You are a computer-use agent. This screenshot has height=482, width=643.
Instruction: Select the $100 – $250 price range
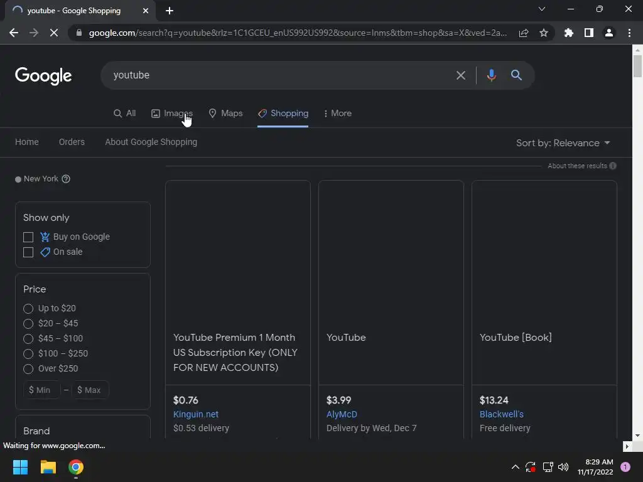click(28, 354)
